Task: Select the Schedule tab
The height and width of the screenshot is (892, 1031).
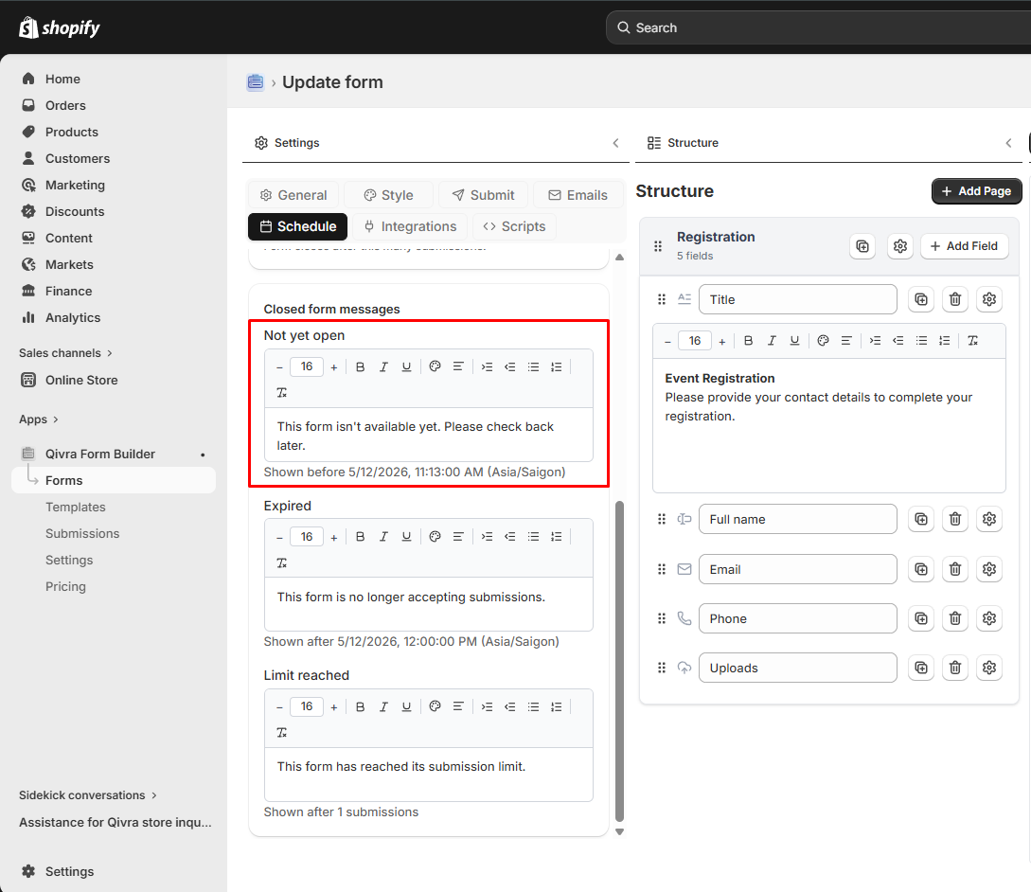Action: (x=298, y=226)
